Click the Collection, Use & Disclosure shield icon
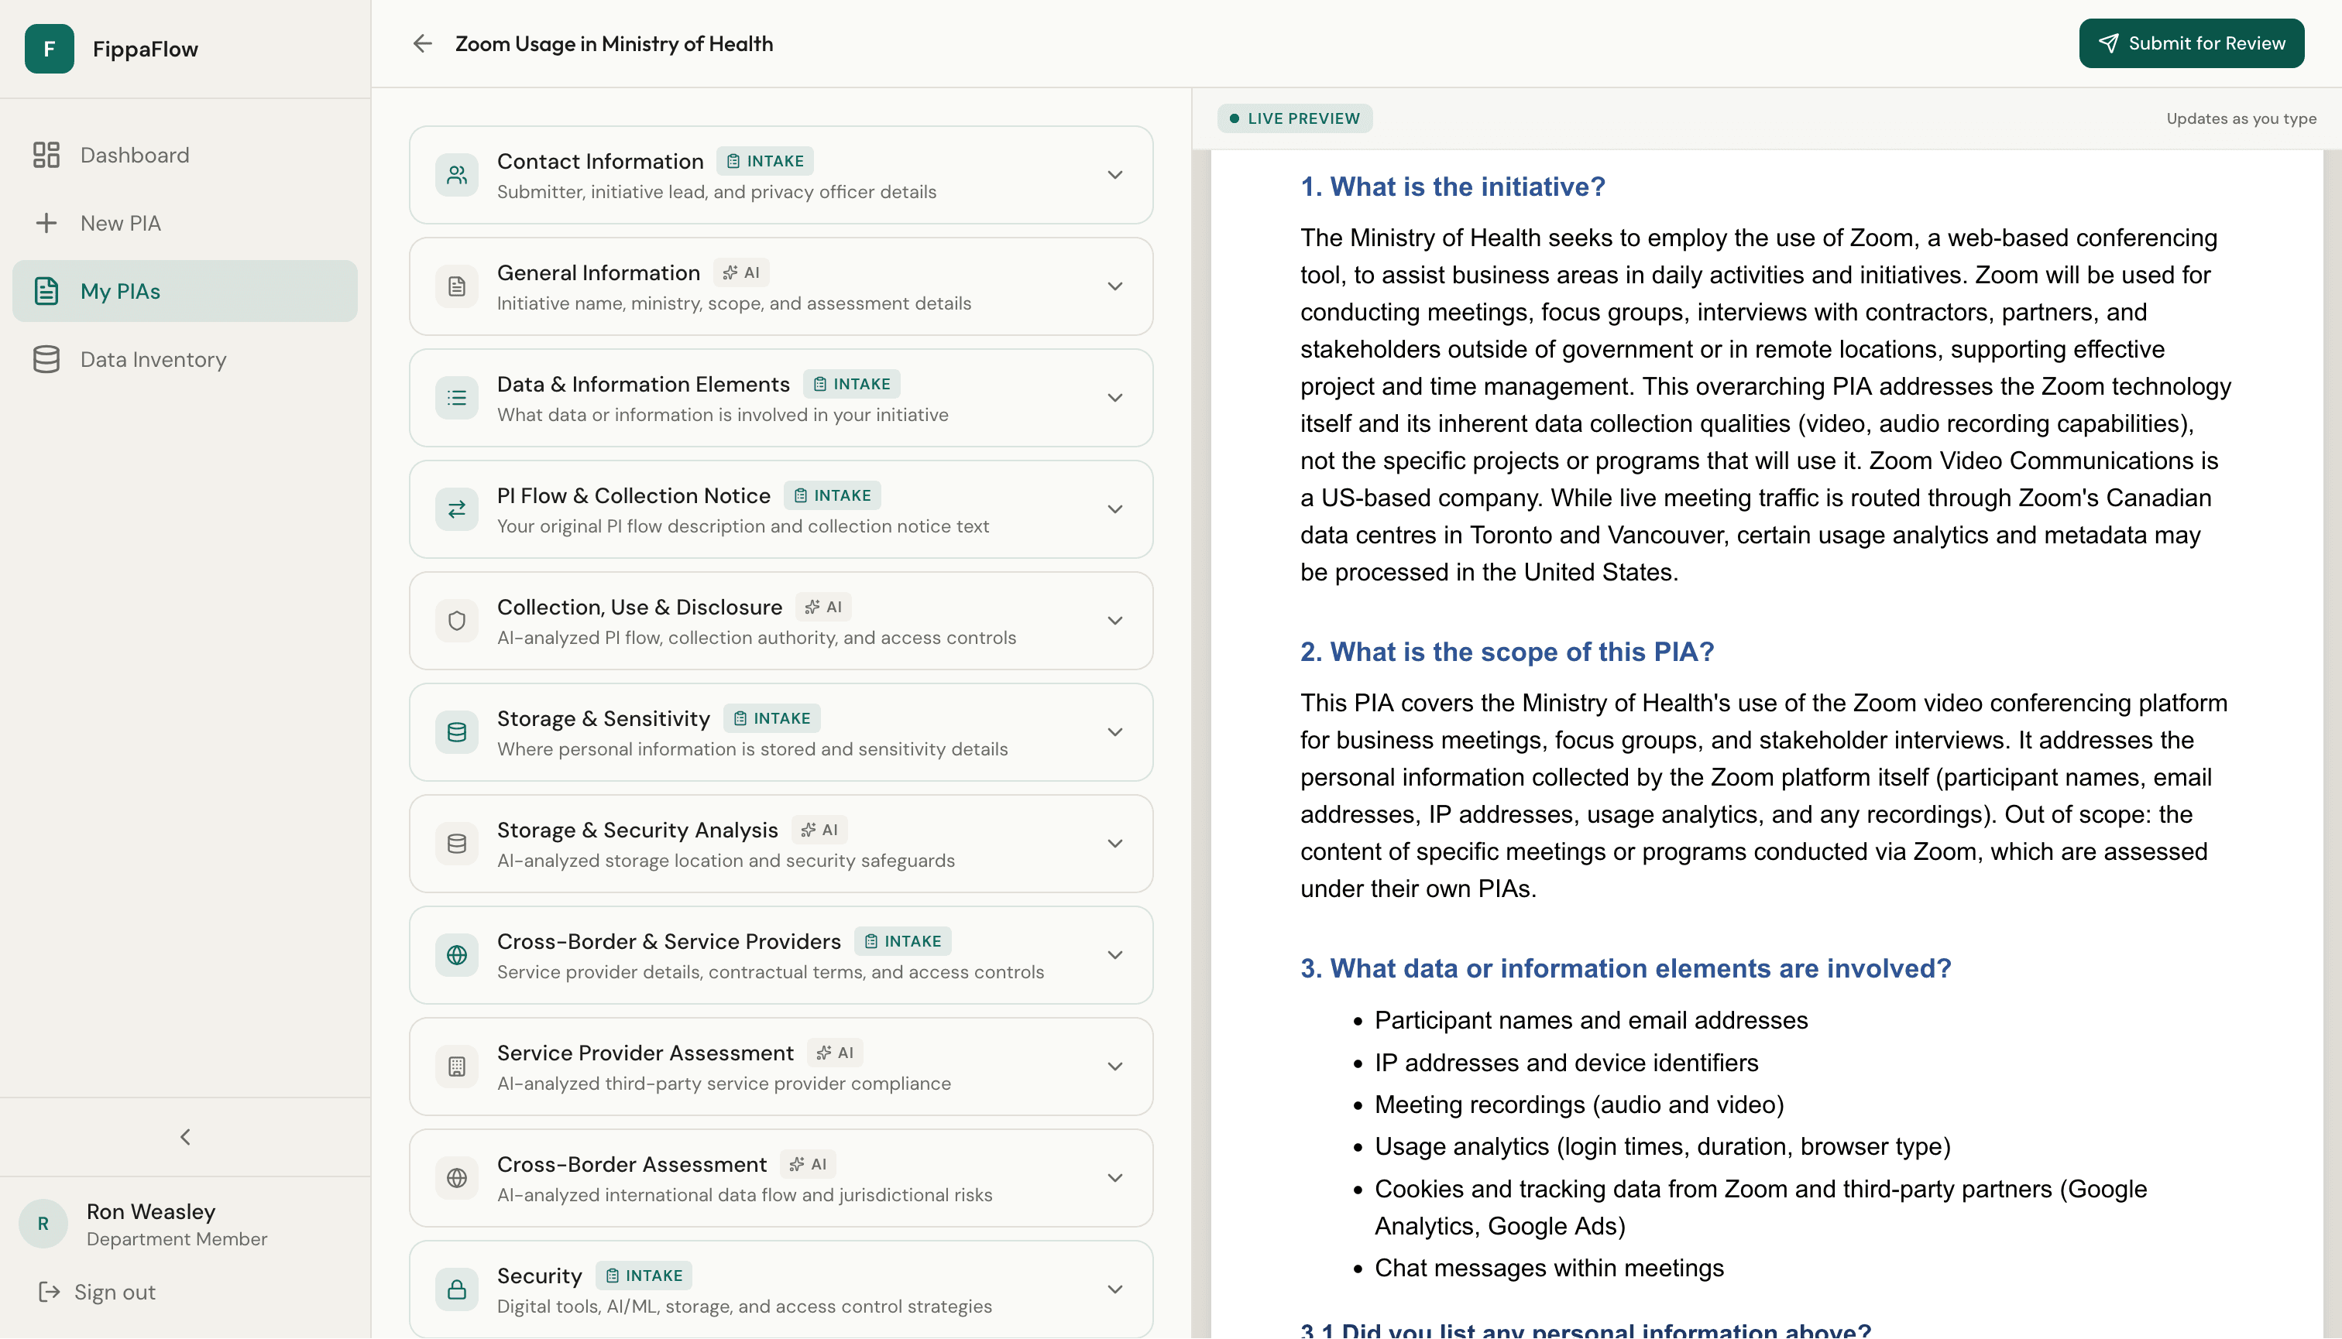This screenshot has width=2342, height=1339. pos(456,621)
